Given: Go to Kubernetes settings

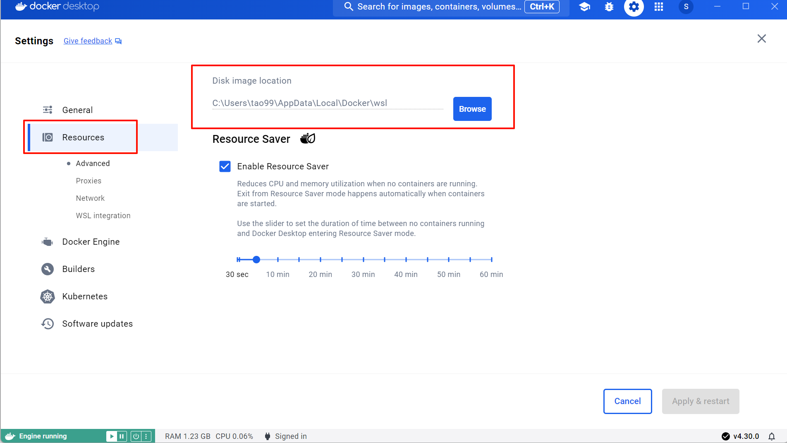Looking at the screenshot, I should (85, 296).
